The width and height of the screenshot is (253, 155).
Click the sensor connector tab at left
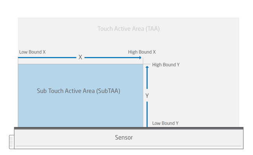[x=11, y=141]
